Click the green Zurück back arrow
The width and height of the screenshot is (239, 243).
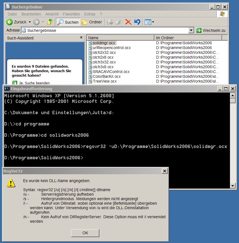10,22
